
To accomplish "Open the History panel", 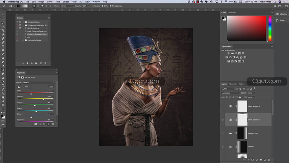I will click(281, 20).
